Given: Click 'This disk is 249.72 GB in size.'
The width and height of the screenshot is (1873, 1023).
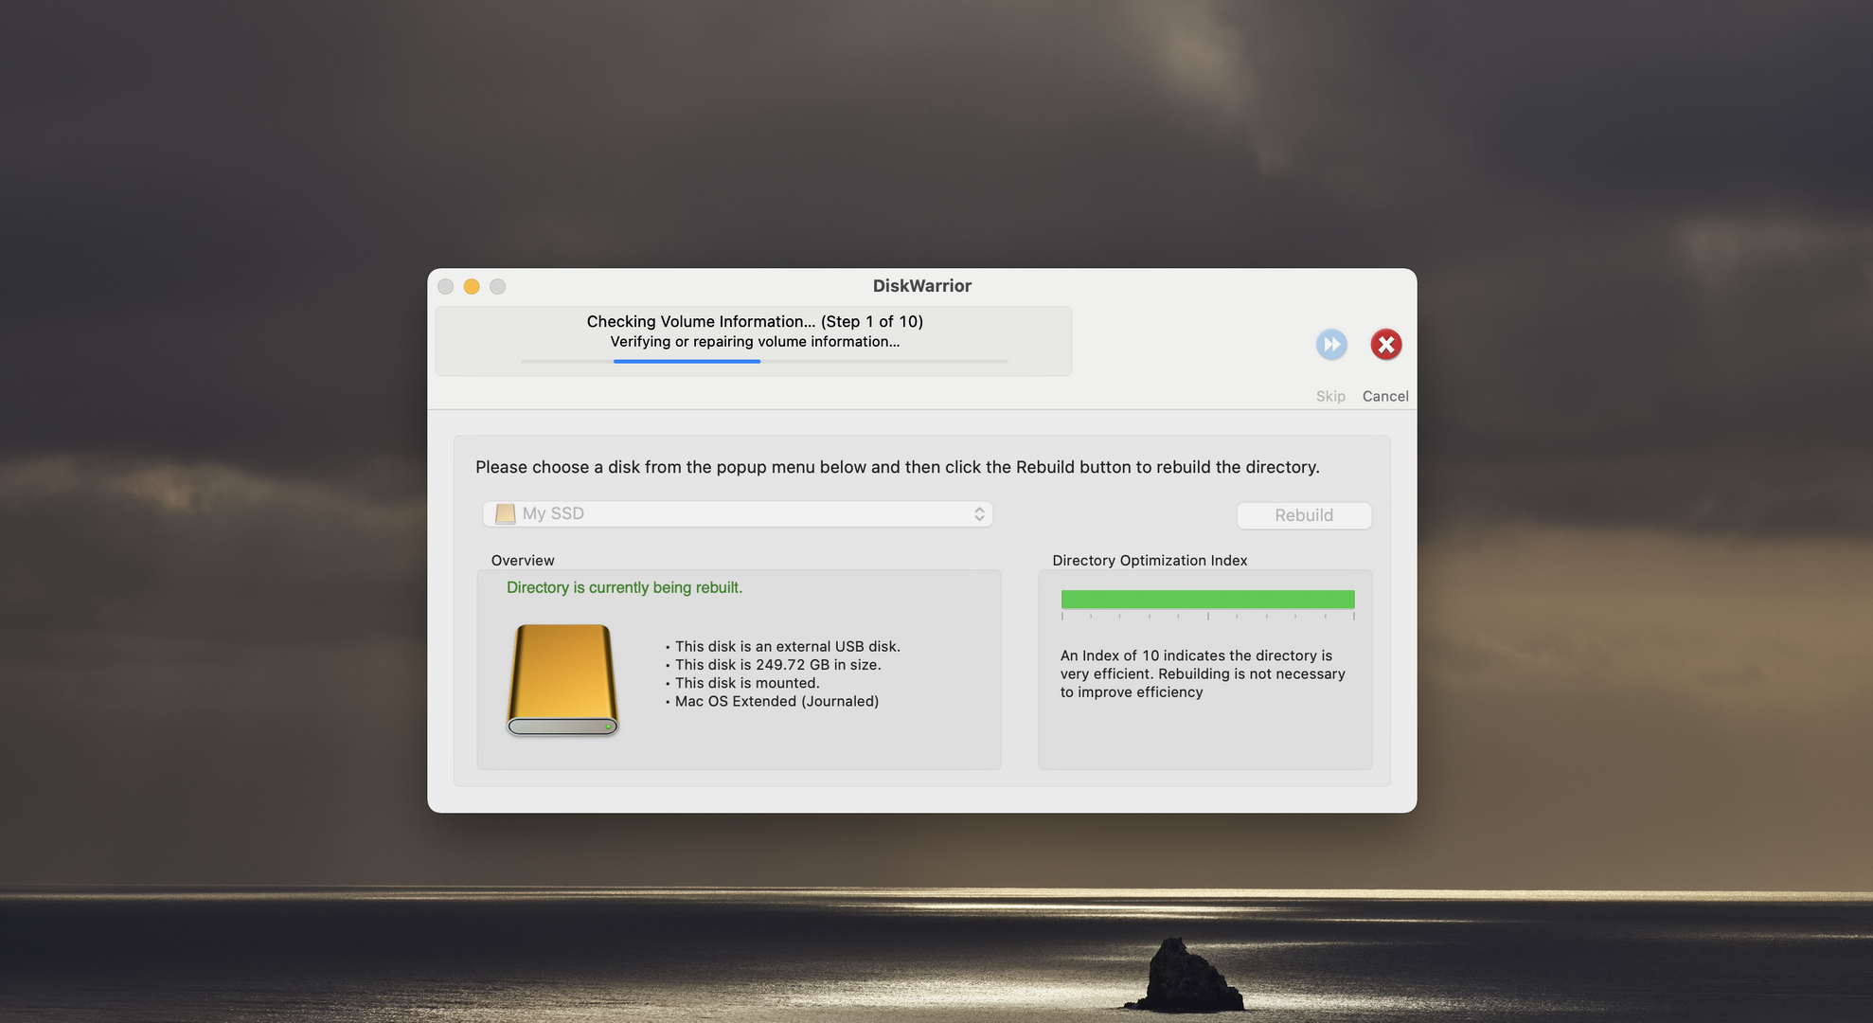Looking at the screenshot, I should (x=777, y=665).
